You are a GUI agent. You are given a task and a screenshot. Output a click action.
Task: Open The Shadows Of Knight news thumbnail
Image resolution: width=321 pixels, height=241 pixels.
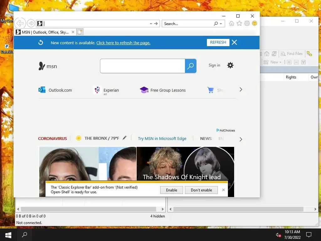pyautogui.click(x=186, y=172)
